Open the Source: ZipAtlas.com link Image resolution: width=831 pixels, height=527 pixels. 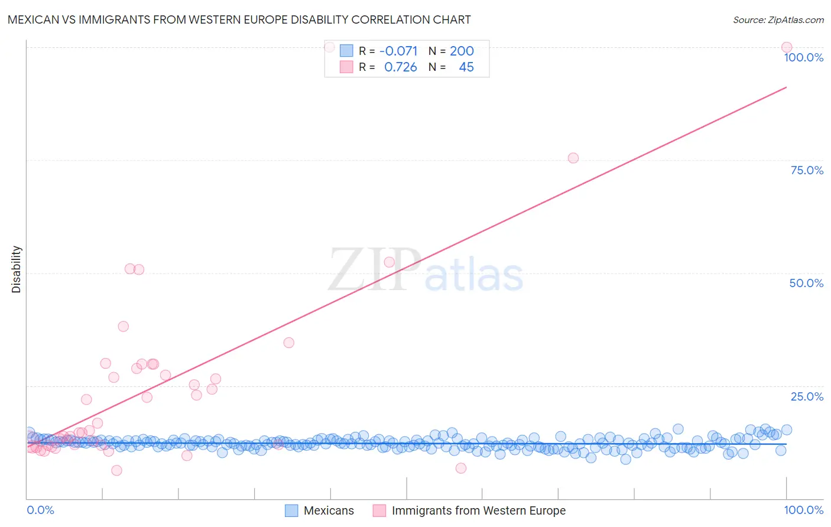click(778, 19)
